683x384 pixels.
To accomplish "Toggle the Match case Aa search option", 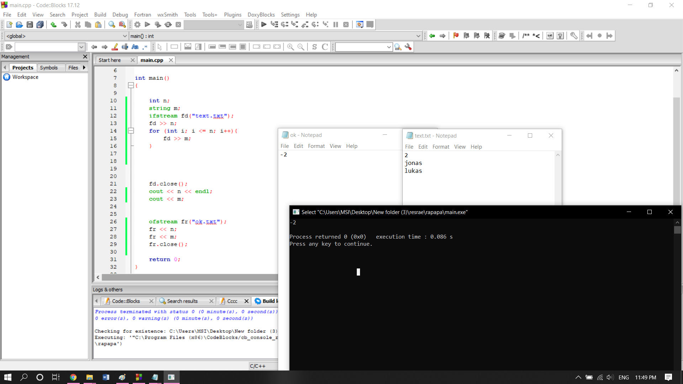I will pos(135,47).
